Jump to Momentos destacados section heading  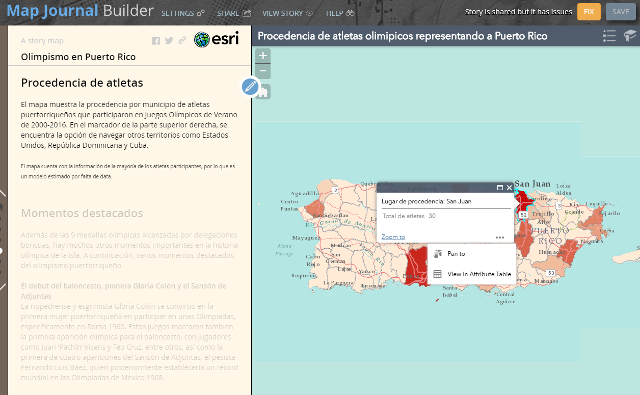(82, 213)
